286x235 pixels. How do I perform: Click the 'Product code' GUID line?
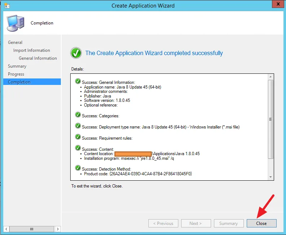point(138,174)
